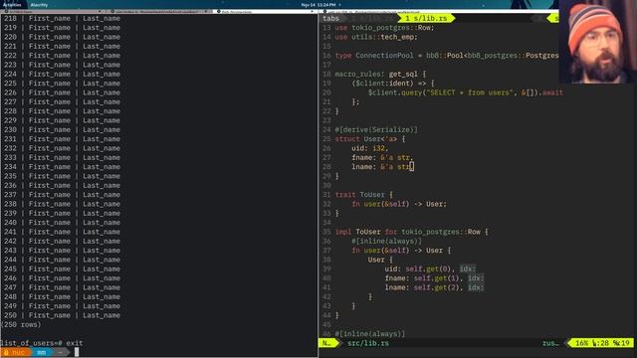
Task: Click 'struct User<'a>' on line 25
Action: coord(366,139)
